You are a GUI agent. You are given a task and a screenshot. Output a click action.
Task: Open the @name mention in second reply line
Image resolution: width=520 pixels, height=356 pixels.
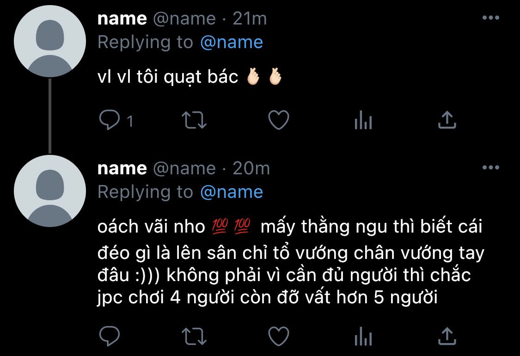pos(232,192)
